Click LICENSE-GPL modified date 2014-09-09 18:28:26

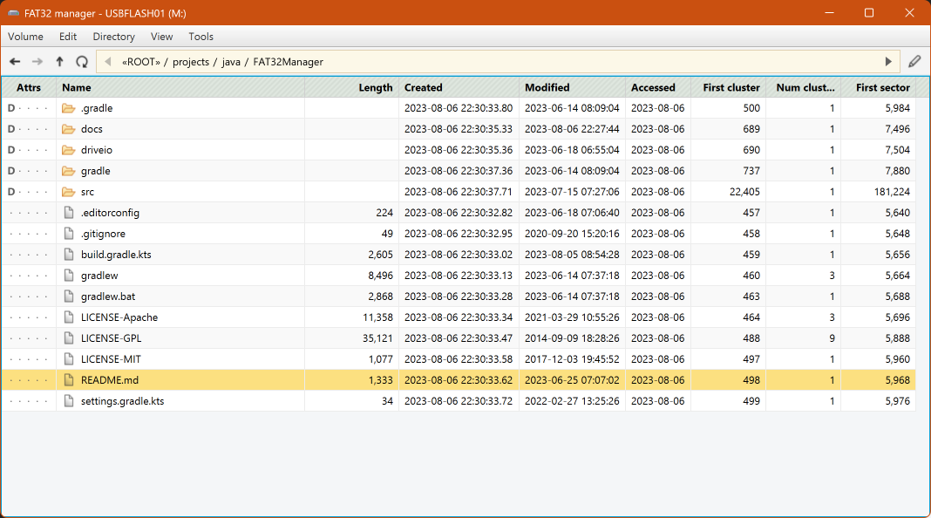[572, 338]
